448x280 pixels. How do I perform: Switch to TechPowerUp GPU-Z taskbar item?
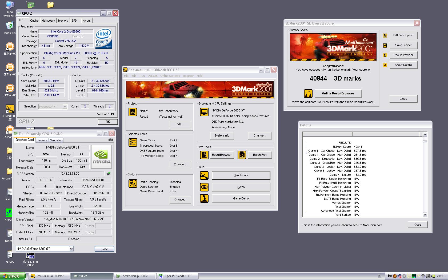tap(135, 276)
